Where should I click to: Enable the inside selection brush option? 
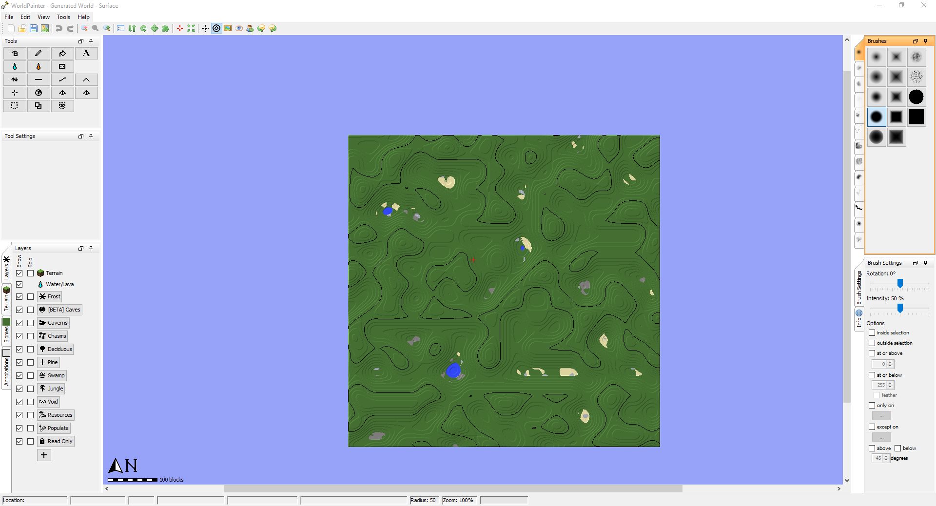pos(872,333)
